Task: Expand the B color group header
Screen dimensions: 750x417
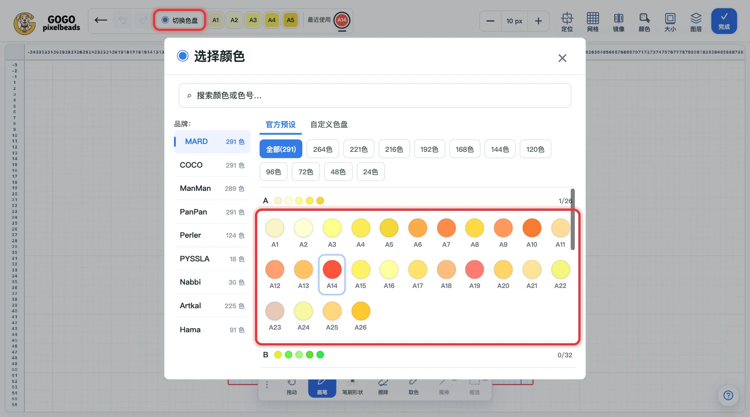Action: click(x=418, y=355)
